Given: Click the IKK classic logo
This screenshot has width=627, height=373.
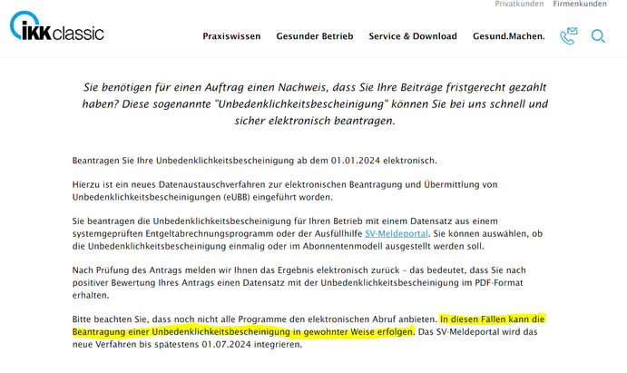Looking at the screenshot, I should [x=56, y=28].
